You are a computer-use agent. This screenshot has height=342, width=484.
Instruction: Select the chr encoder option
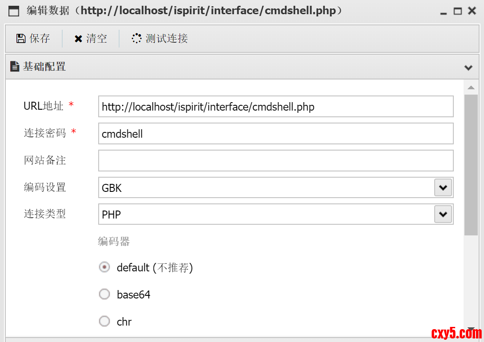coord(104,321)
